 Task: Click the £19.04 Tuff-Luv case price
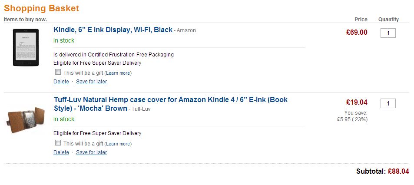357,102
